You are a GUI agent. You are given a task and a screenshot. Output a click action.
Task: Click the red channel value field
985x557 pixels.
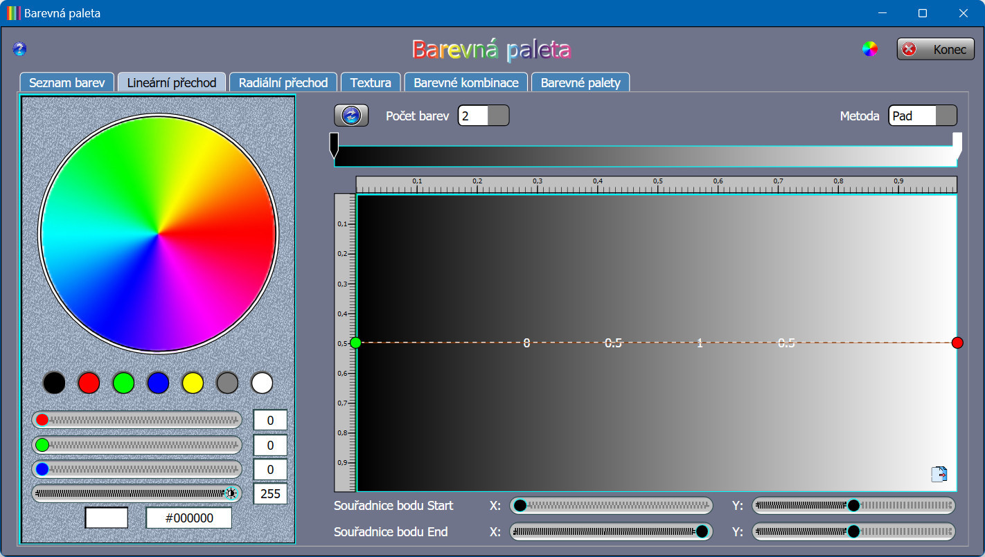270,420
